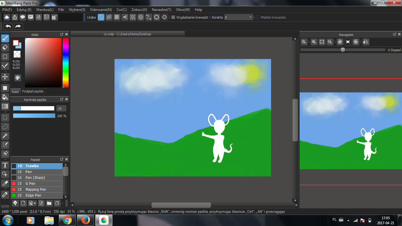Choose the Pen (Sharp) brush
The height and width of the screenshot is (226, 402).
click(37, 178)
